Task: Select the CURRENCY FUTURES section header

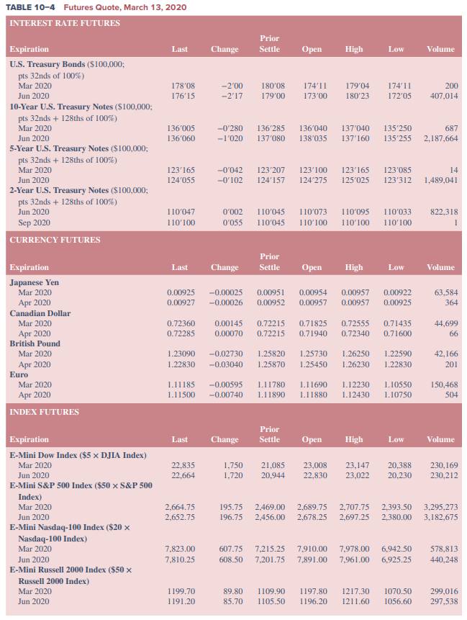Action: 55,240
